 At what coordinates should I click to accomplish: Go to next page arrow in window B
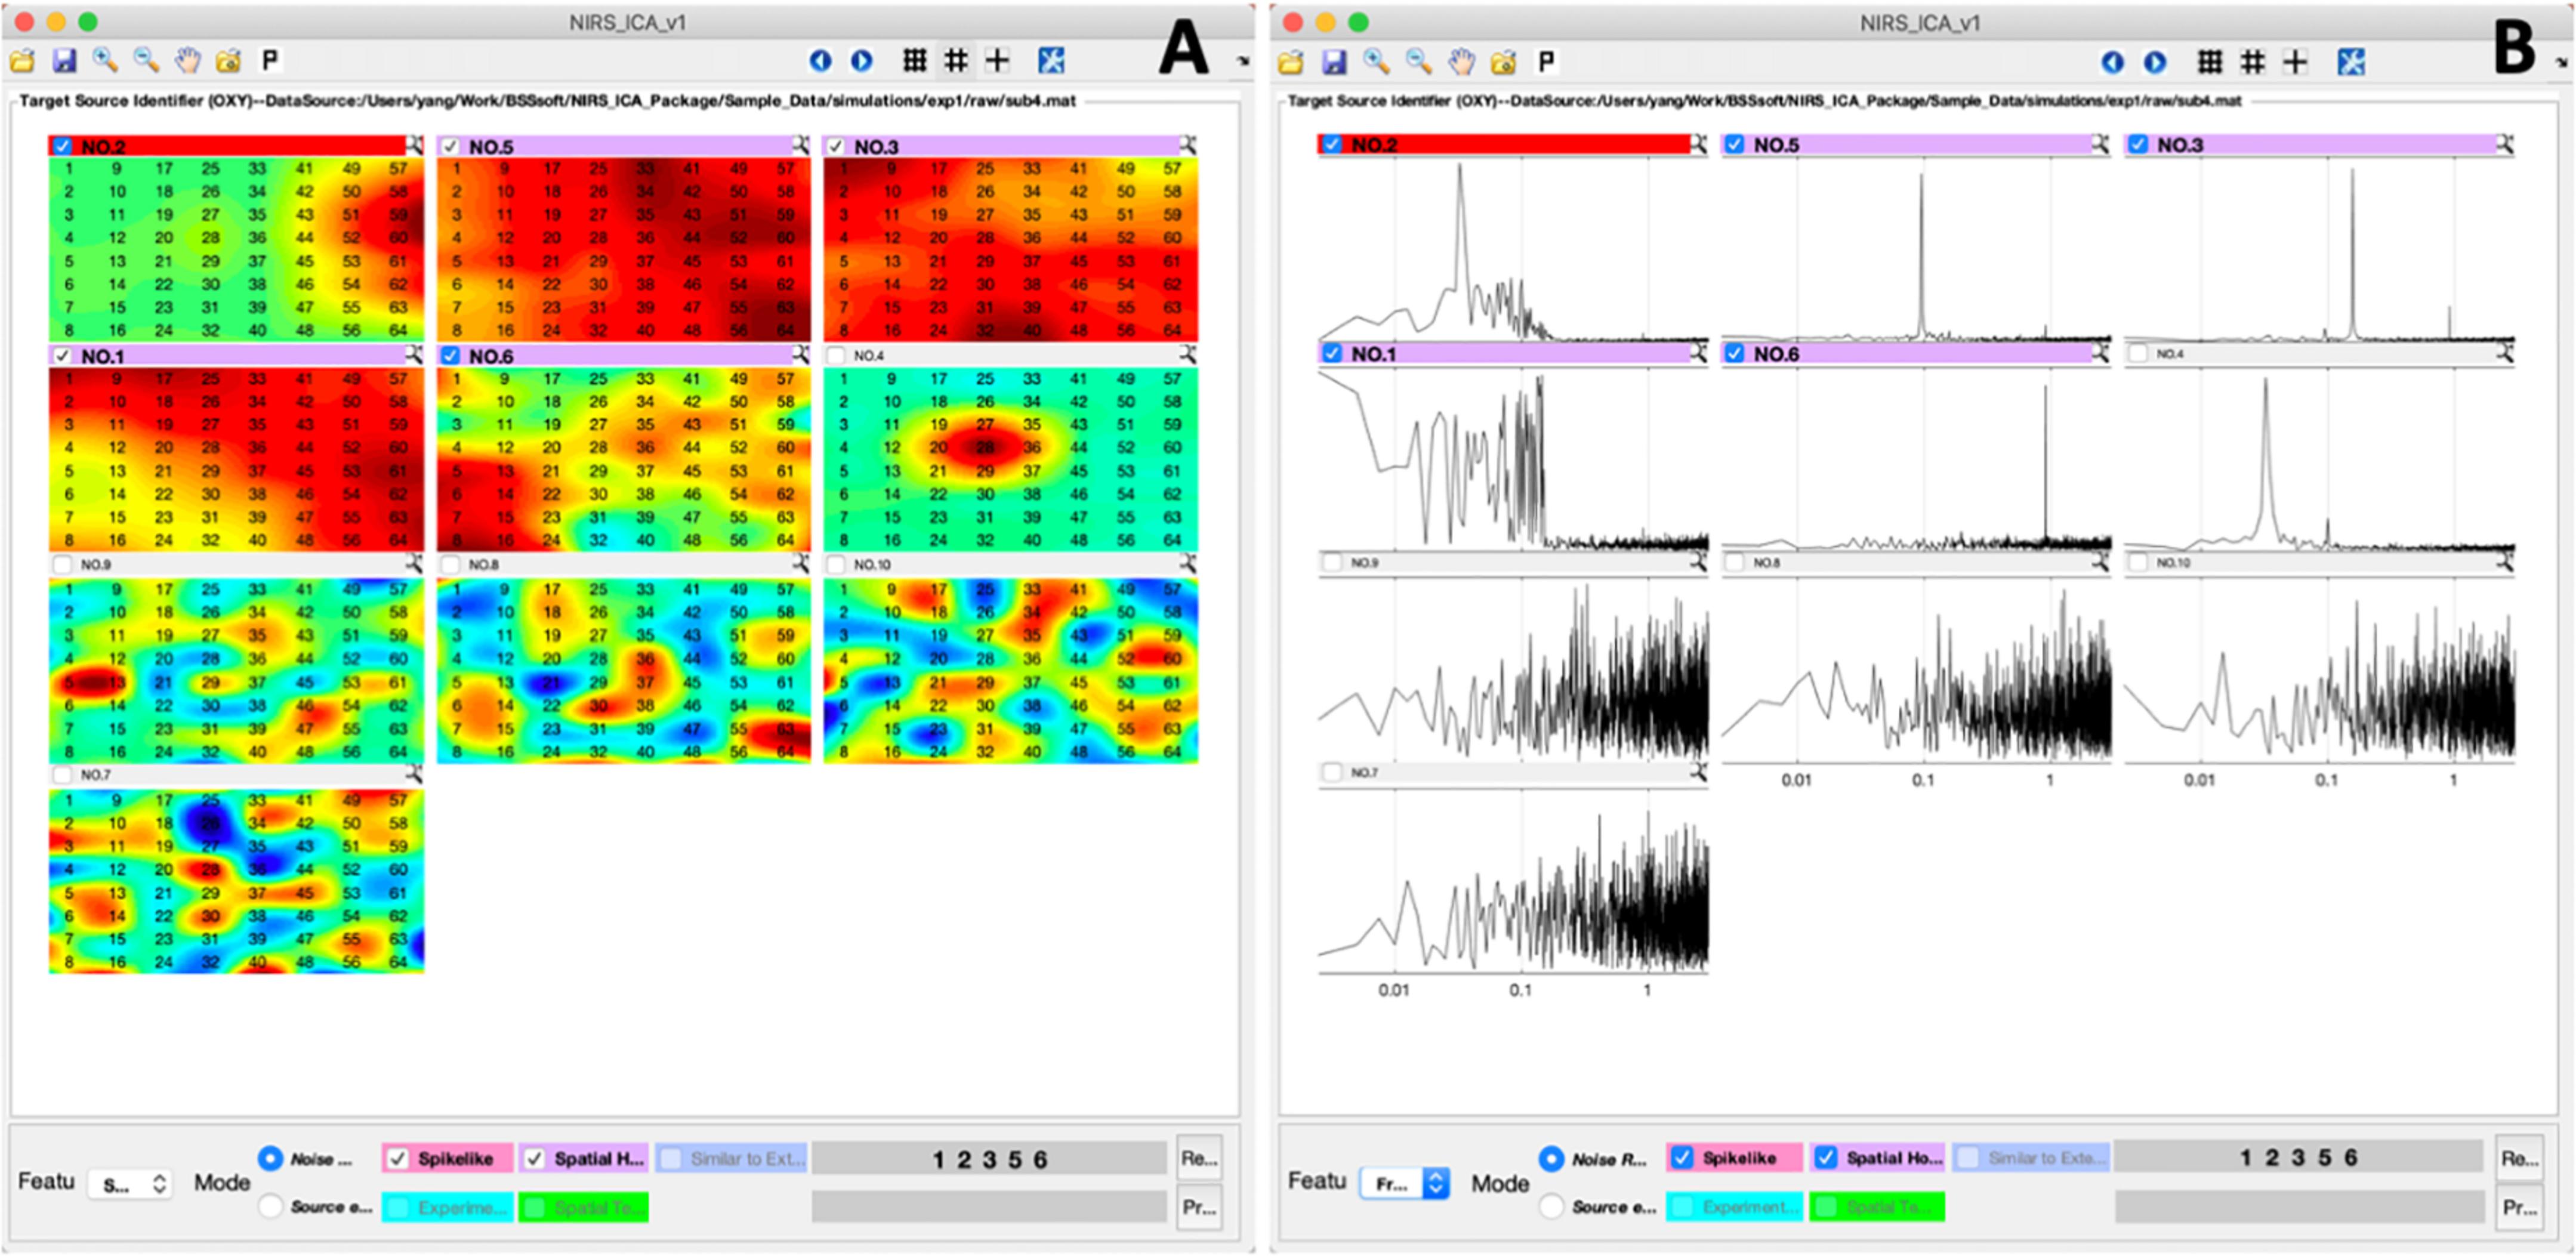coord(2155,62)
